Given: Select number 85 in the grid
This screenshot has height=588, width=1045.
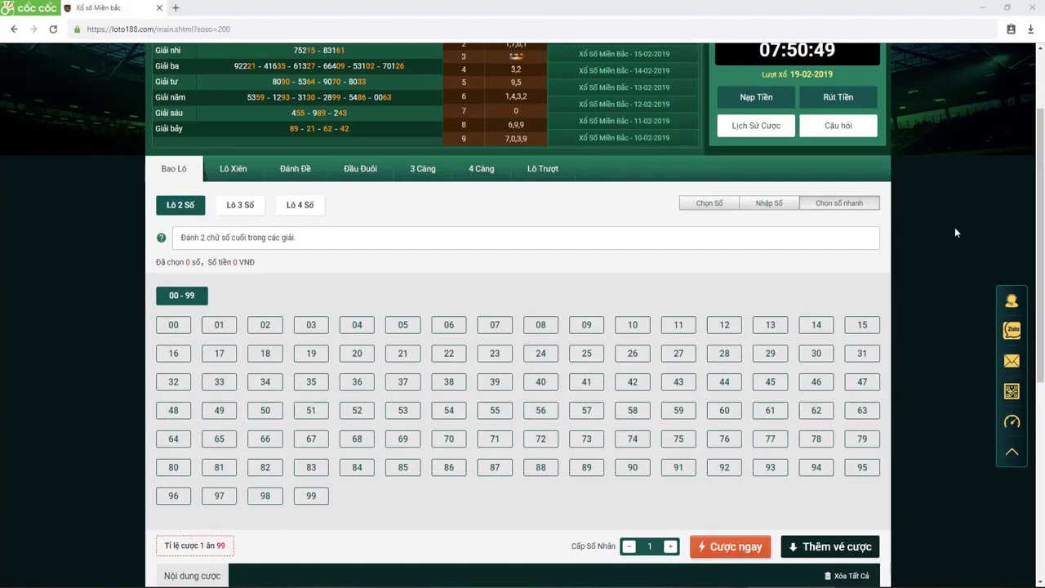Looking at the screenshot, I should tap(402, 468).
